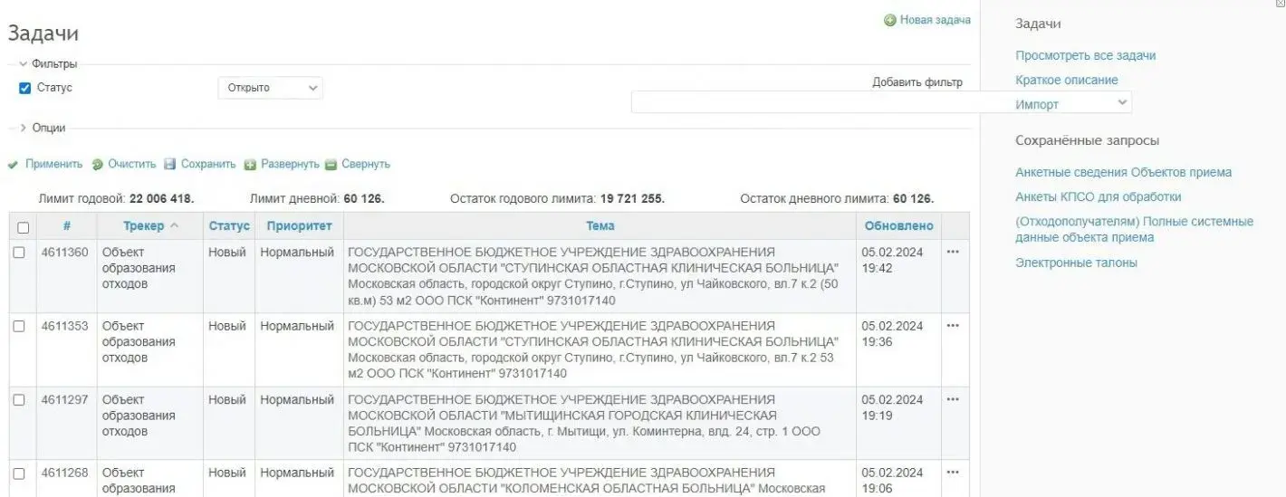The image size is (1286, 497).
Task: Click the Новая задача link
Action: tap(935, 20)
